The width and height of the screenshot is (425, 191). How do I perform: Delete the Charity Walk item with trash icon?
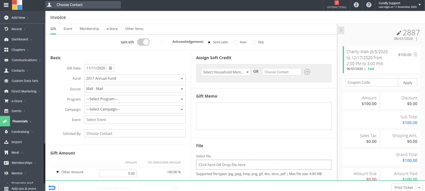pyautogui.click(x=415, y=55)
